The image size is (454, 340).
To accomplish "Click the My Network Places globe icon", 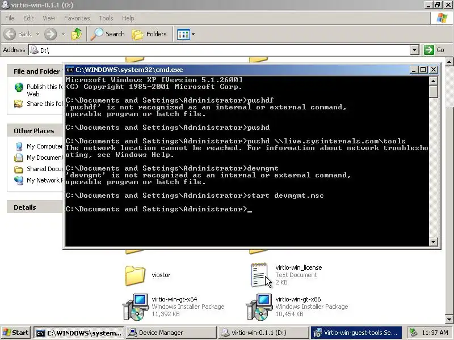I will [19, 180].
